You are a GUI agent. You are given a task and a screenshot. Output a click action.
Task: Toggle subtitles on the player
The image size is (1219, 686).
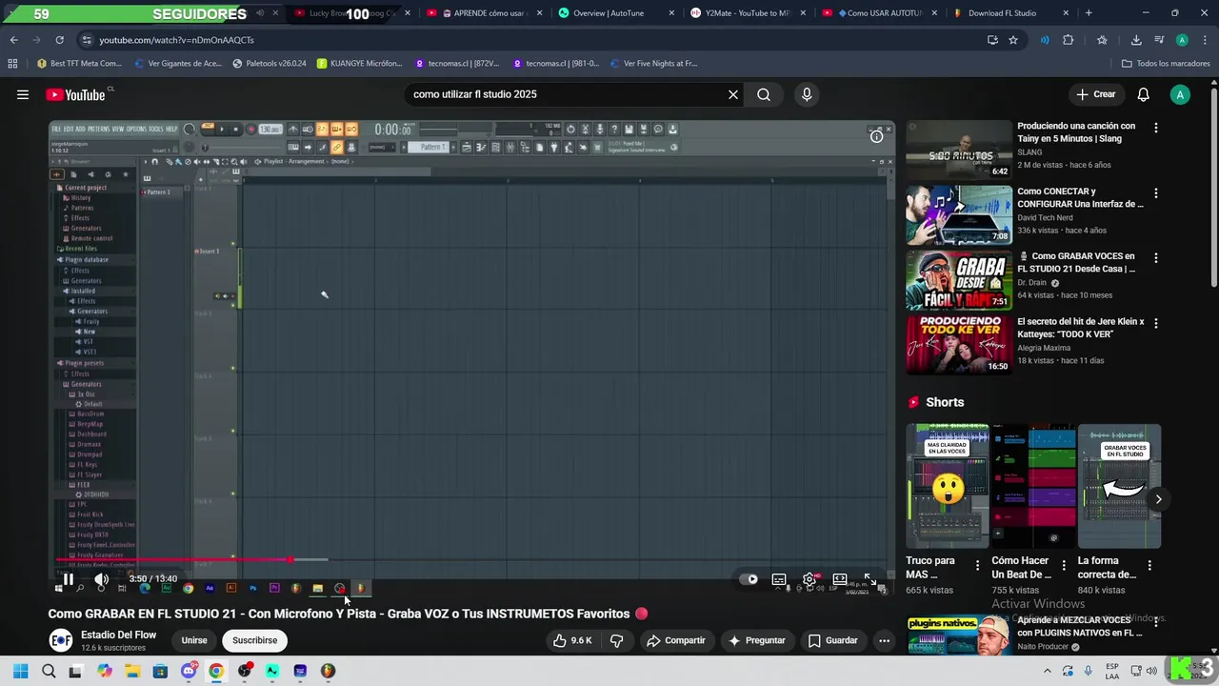779,578
